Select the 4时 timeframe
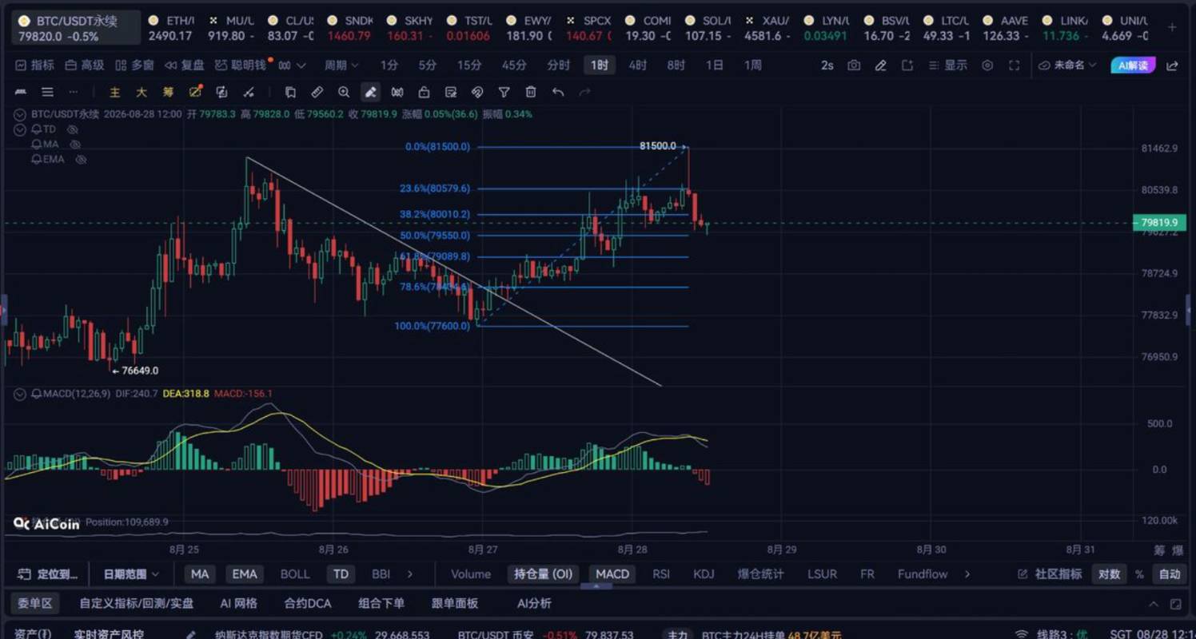 pyautogui.click(x=638, y=65)
